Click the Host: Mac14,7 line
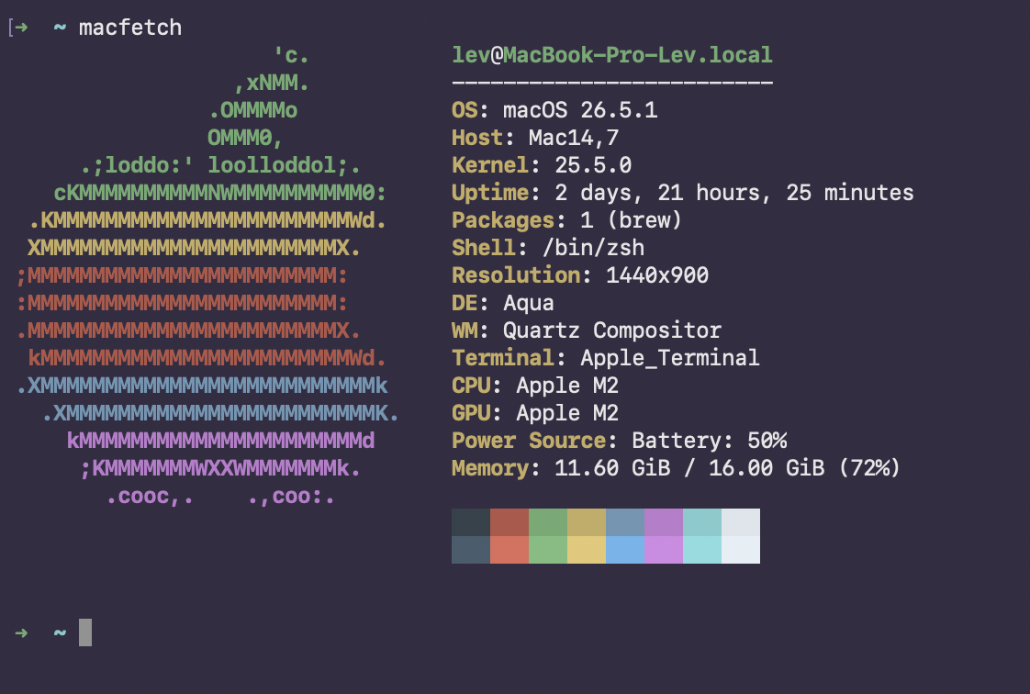This screenshot has height=694, width=1030. tap(535, 138)
